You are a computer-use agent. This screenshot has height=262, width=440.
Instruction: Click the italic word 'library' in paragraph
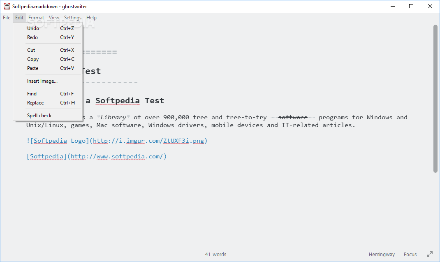[113, 117]
